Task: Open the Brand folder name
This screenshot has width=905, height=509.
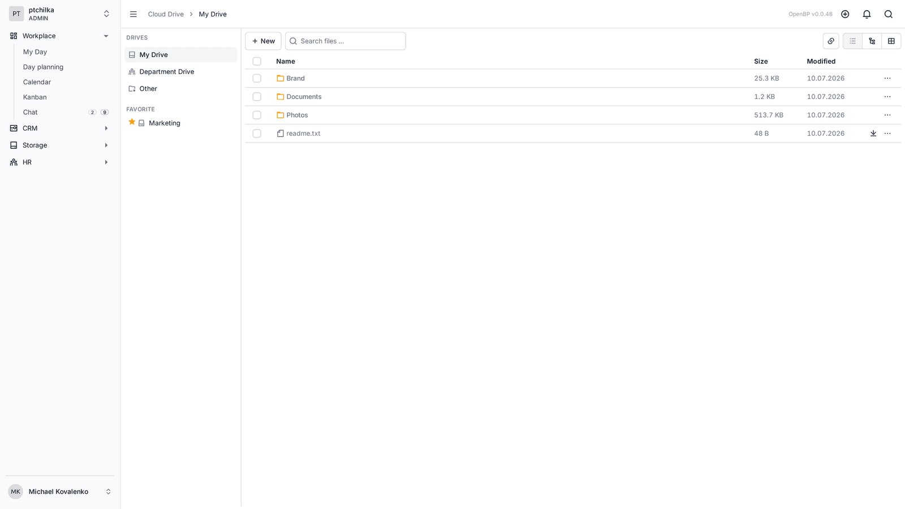Action: tap(295, 79)
